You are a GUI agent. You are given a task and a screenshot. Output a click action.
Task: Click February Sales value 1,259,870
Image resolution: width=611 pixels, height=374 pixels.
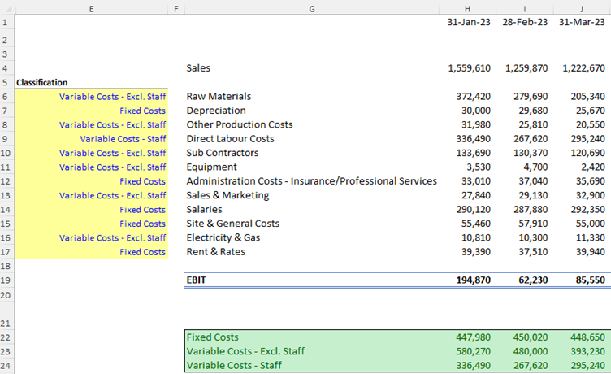click(526, 68)
